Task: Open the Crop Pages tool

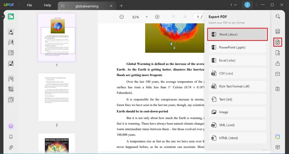Action: 11,89
